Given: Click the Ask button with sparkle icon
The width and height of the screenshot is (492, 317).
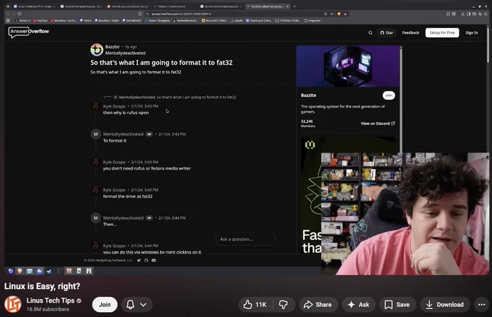Looking at the screenshot, I should click(x=359, y=305).
